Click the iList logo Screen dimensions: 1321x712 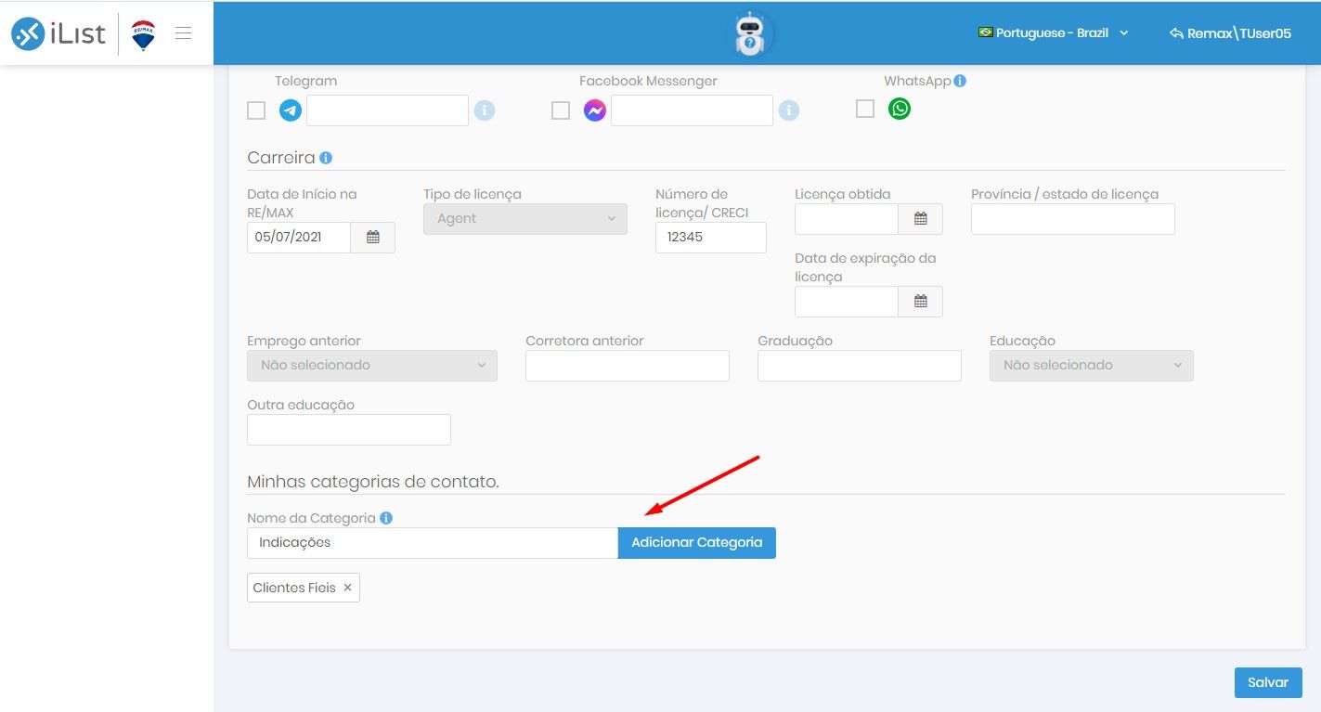click(58, 34)
